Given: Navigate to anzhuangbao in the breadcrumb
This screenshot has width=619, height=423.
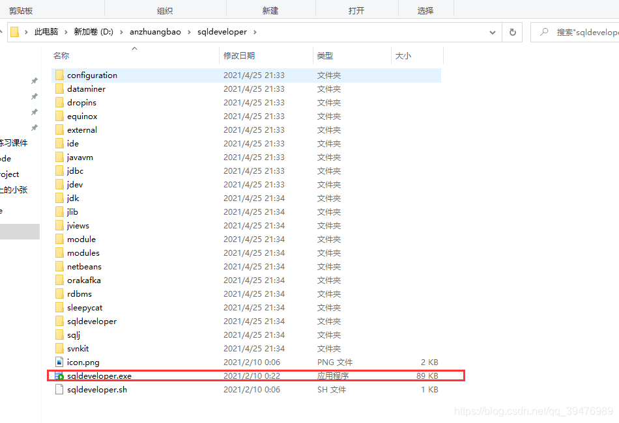Looking at the screenshot, I should pos(155,32).
